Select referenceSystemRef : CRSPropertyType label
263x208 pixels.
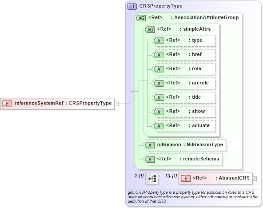coord(63,103)
